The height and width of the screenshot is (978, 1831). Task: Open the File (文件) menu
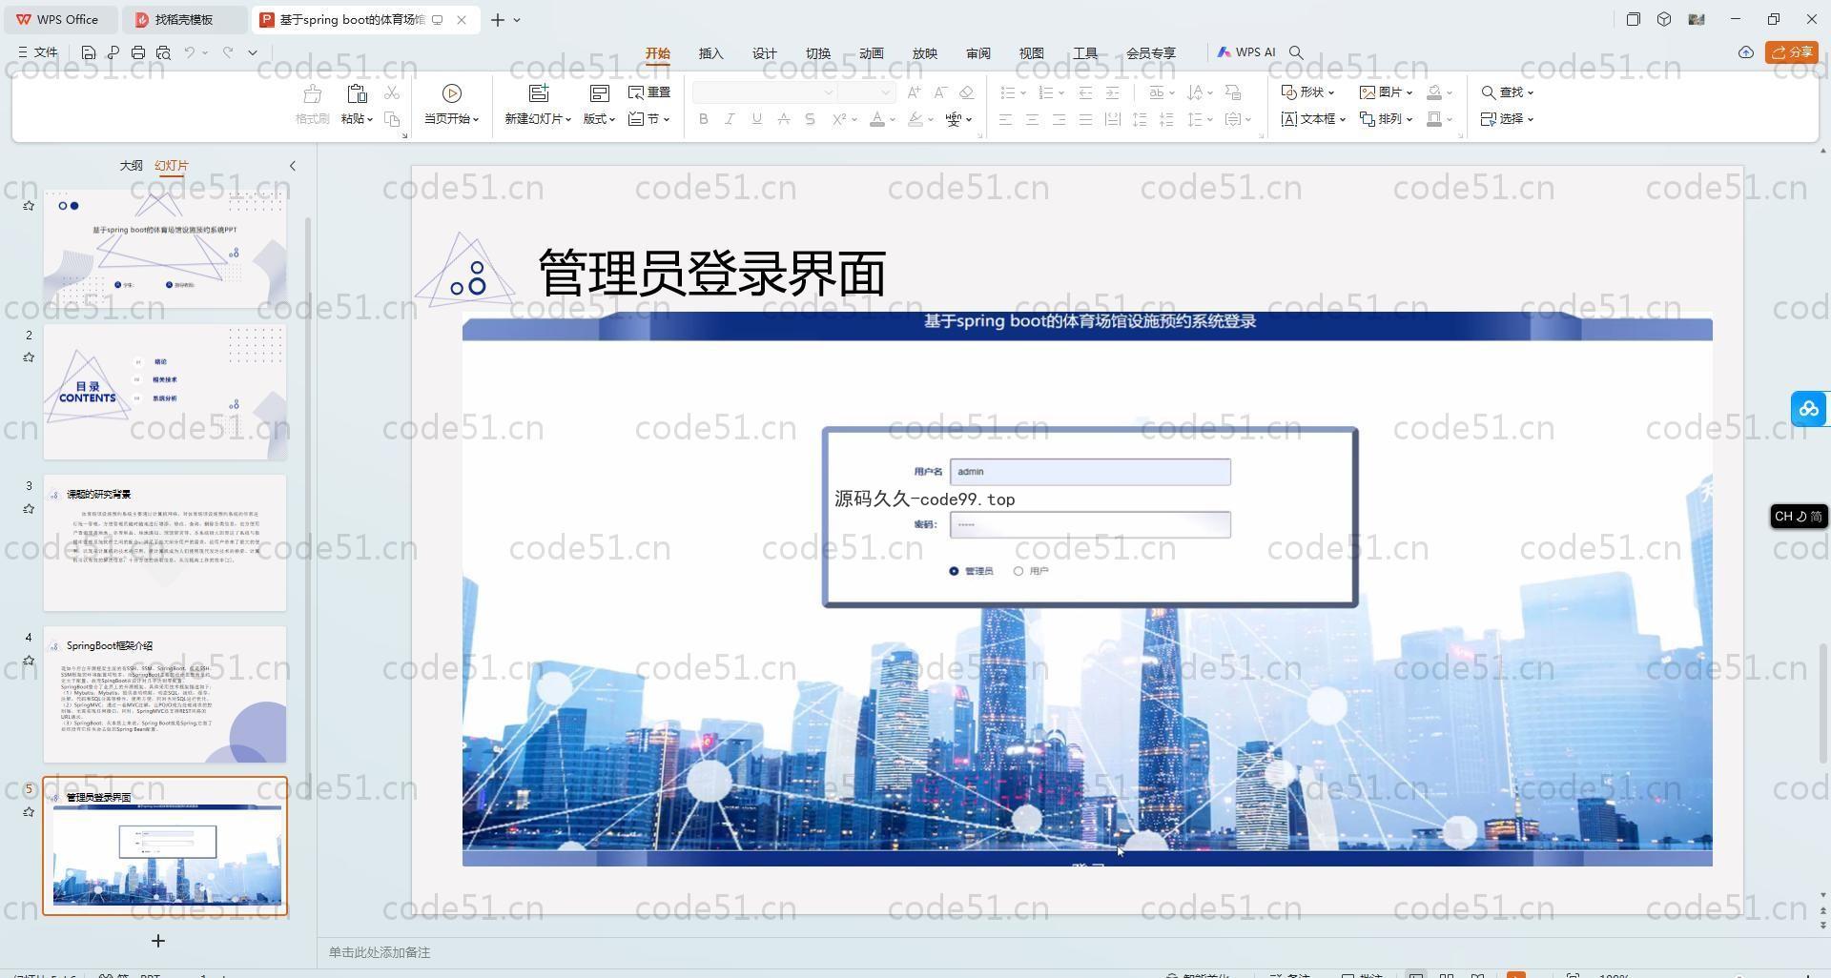38,52
